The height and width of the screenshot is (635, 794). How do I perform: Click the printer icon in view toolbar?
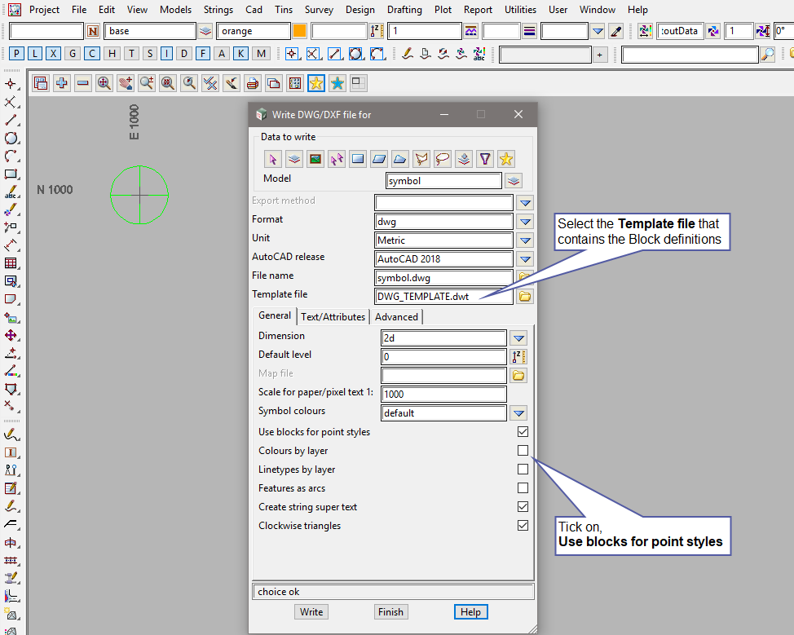[x=253, y=83]
